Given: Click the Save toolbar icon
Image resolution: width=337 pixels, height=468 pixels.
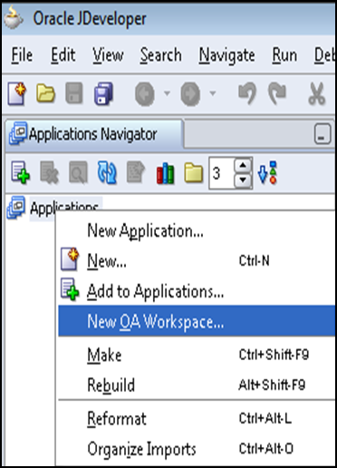Looking at the screenshot, I should (74, 93).
